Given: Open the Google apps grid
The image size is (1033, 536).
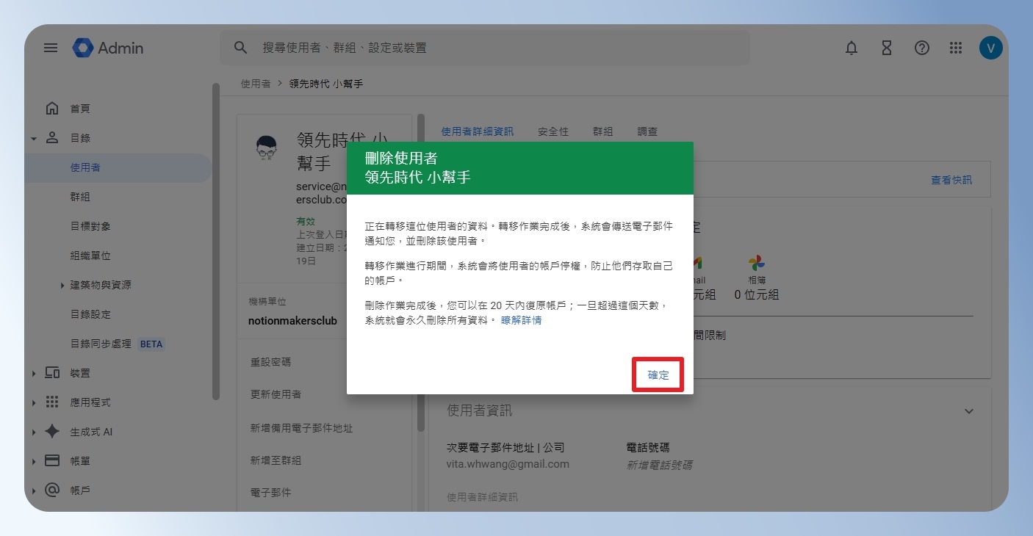Looking at the screenshot, I should 956,48.
